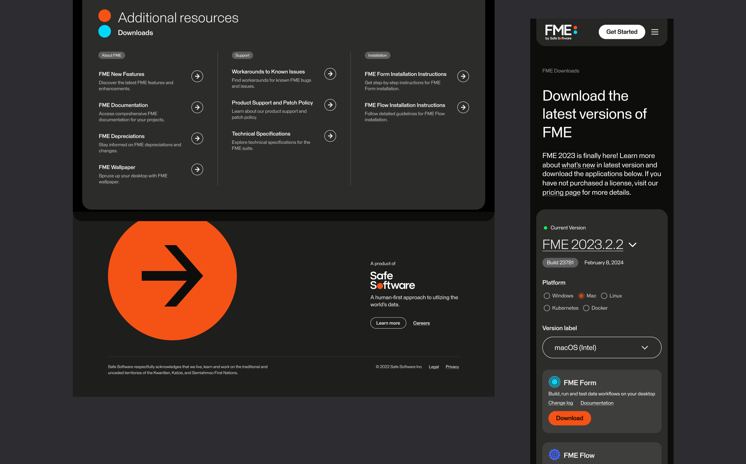Click the large orange arrow circle in the footer
Screen dimensions: 746x464
tap(172, 276)
